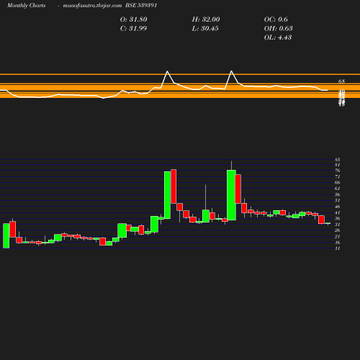Click the price axis label "46"
Screen dimensions: 360x360
pyautogui.click(x=338, y=207)
